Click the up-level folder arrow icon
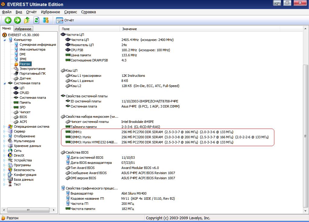The width and height of the screenshot is (309, 222). pos(27,20)
